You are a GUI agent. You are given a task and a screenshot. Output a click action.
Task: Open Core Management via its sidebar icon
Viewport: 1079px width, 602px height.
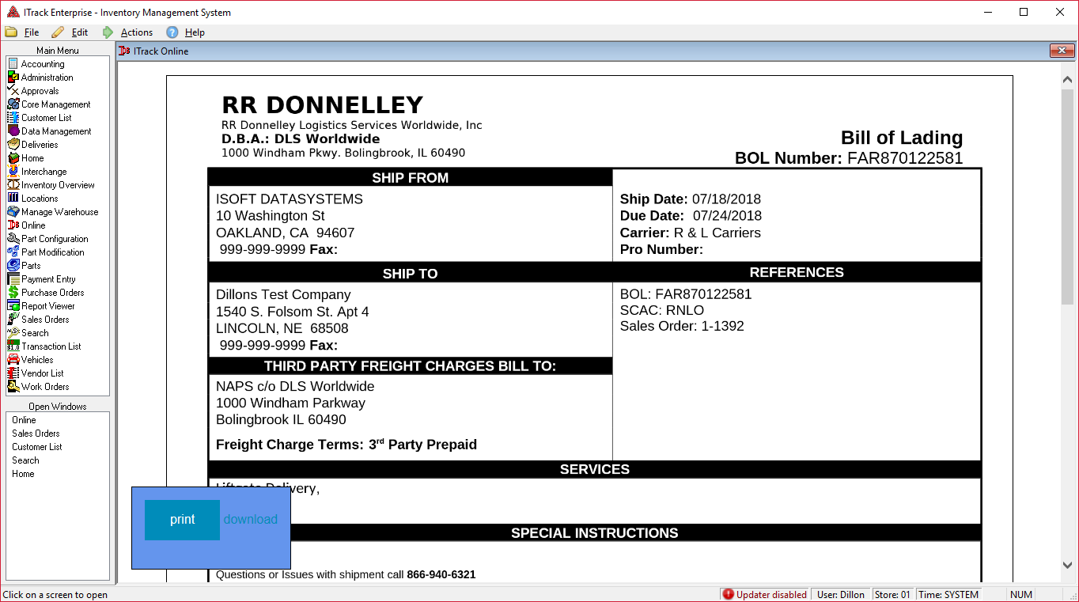[x=13, y=104]
